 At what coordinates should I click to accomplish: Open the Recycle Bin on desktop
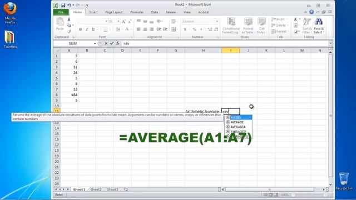tap(344, 181)
